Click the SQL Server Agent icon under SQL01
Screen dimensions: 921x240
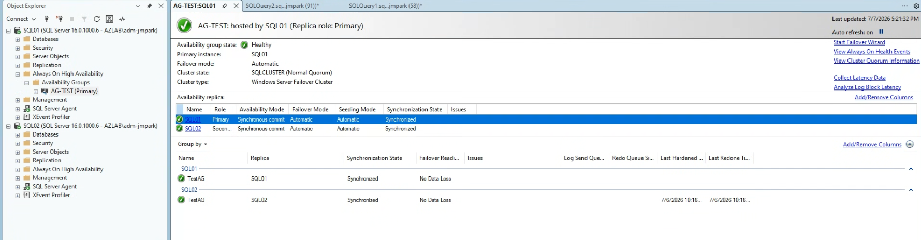pyautogui.click(x=27, y=109)
